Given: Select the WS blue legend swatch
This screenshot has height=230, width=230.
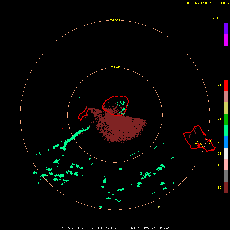Looking at the screenshot, I should click(x=226, y=142).
